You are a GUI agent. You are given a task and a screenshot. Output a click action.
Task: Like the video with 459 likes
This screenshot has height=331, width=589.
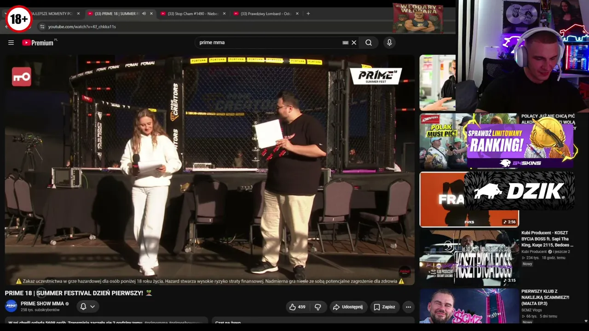[297, 307]
